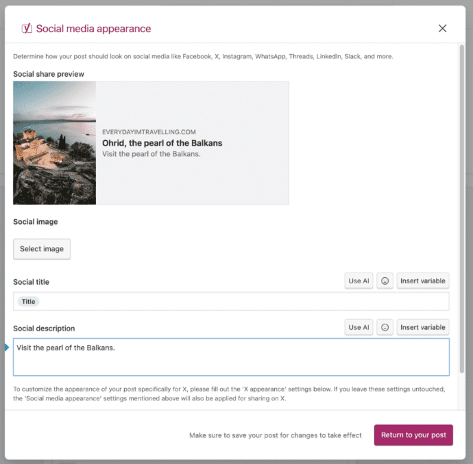Click Return to your post button
The image size is (473, 464).
413,435
